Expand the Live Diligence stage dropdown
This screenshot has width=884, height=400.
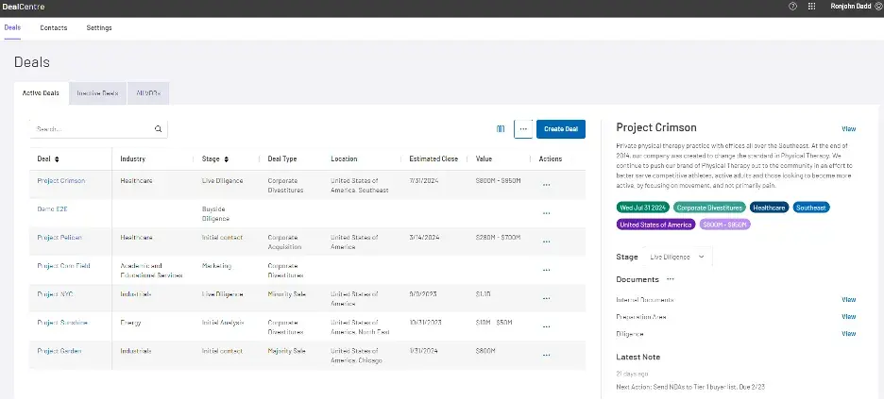click(x=676, y=257)
